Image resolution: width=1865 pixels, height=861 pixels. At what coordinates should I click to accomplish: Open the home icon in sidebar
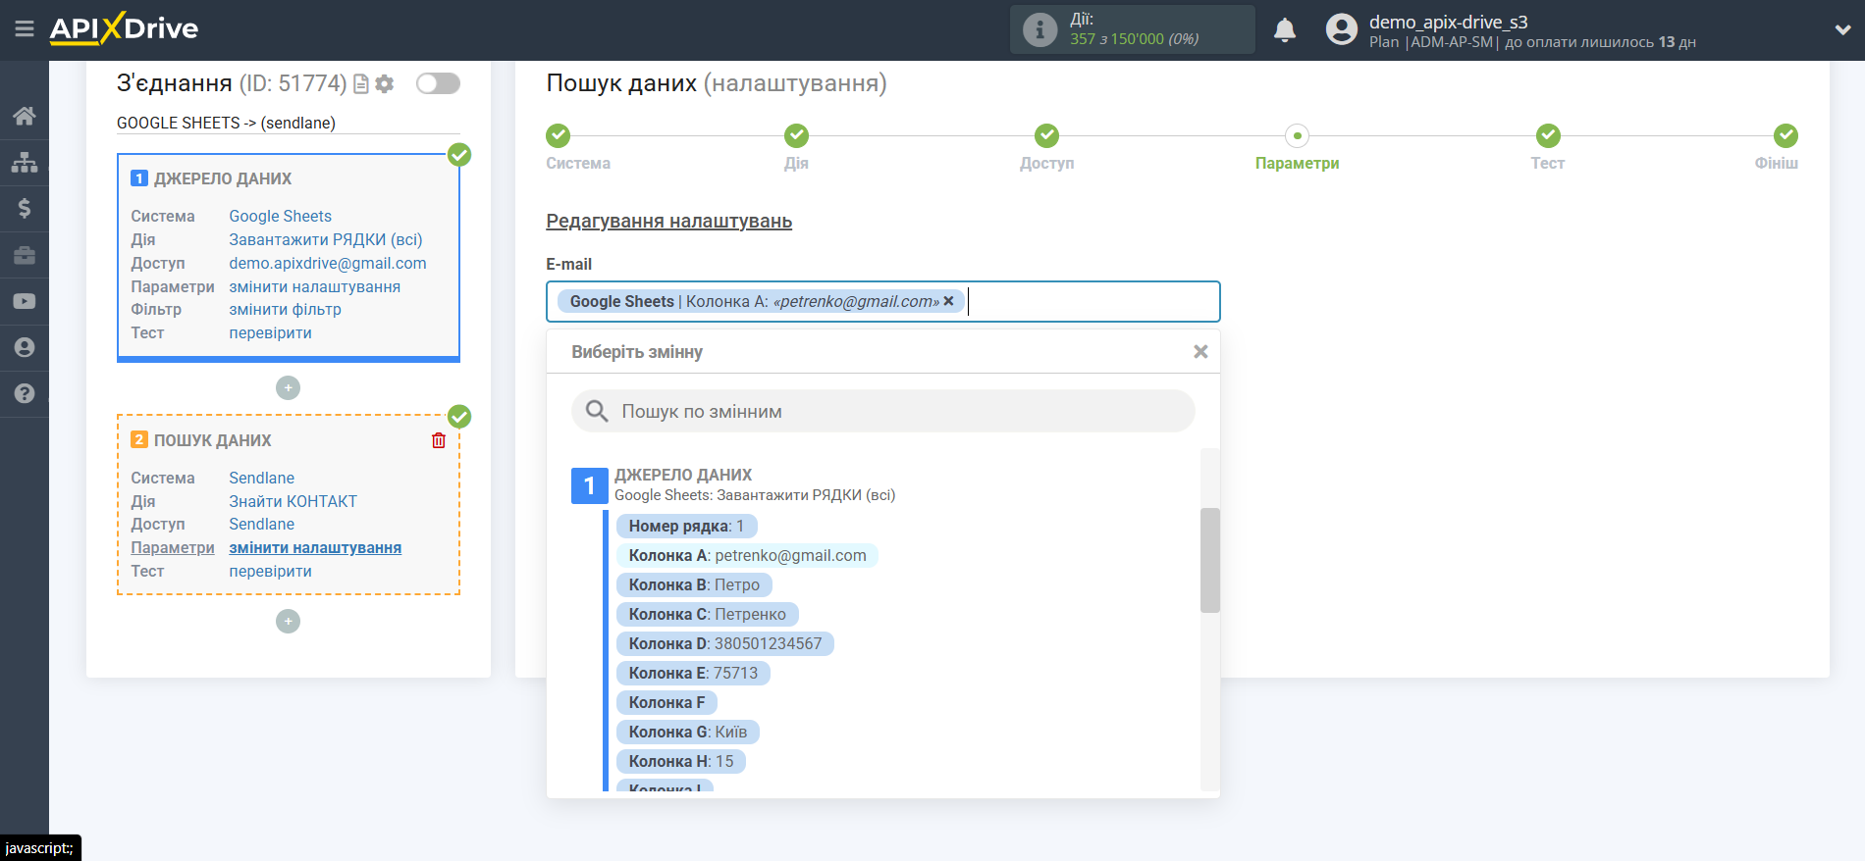(x=25, y=116)
